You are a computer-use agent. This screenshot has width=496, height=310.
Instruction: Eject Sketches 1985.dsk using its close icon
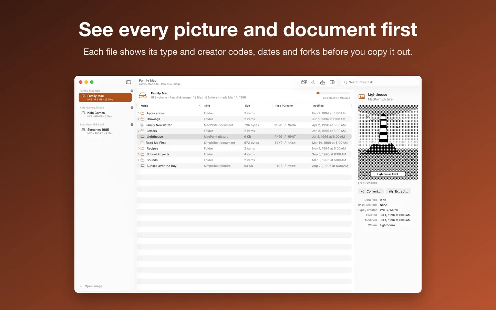pos(132,125)
